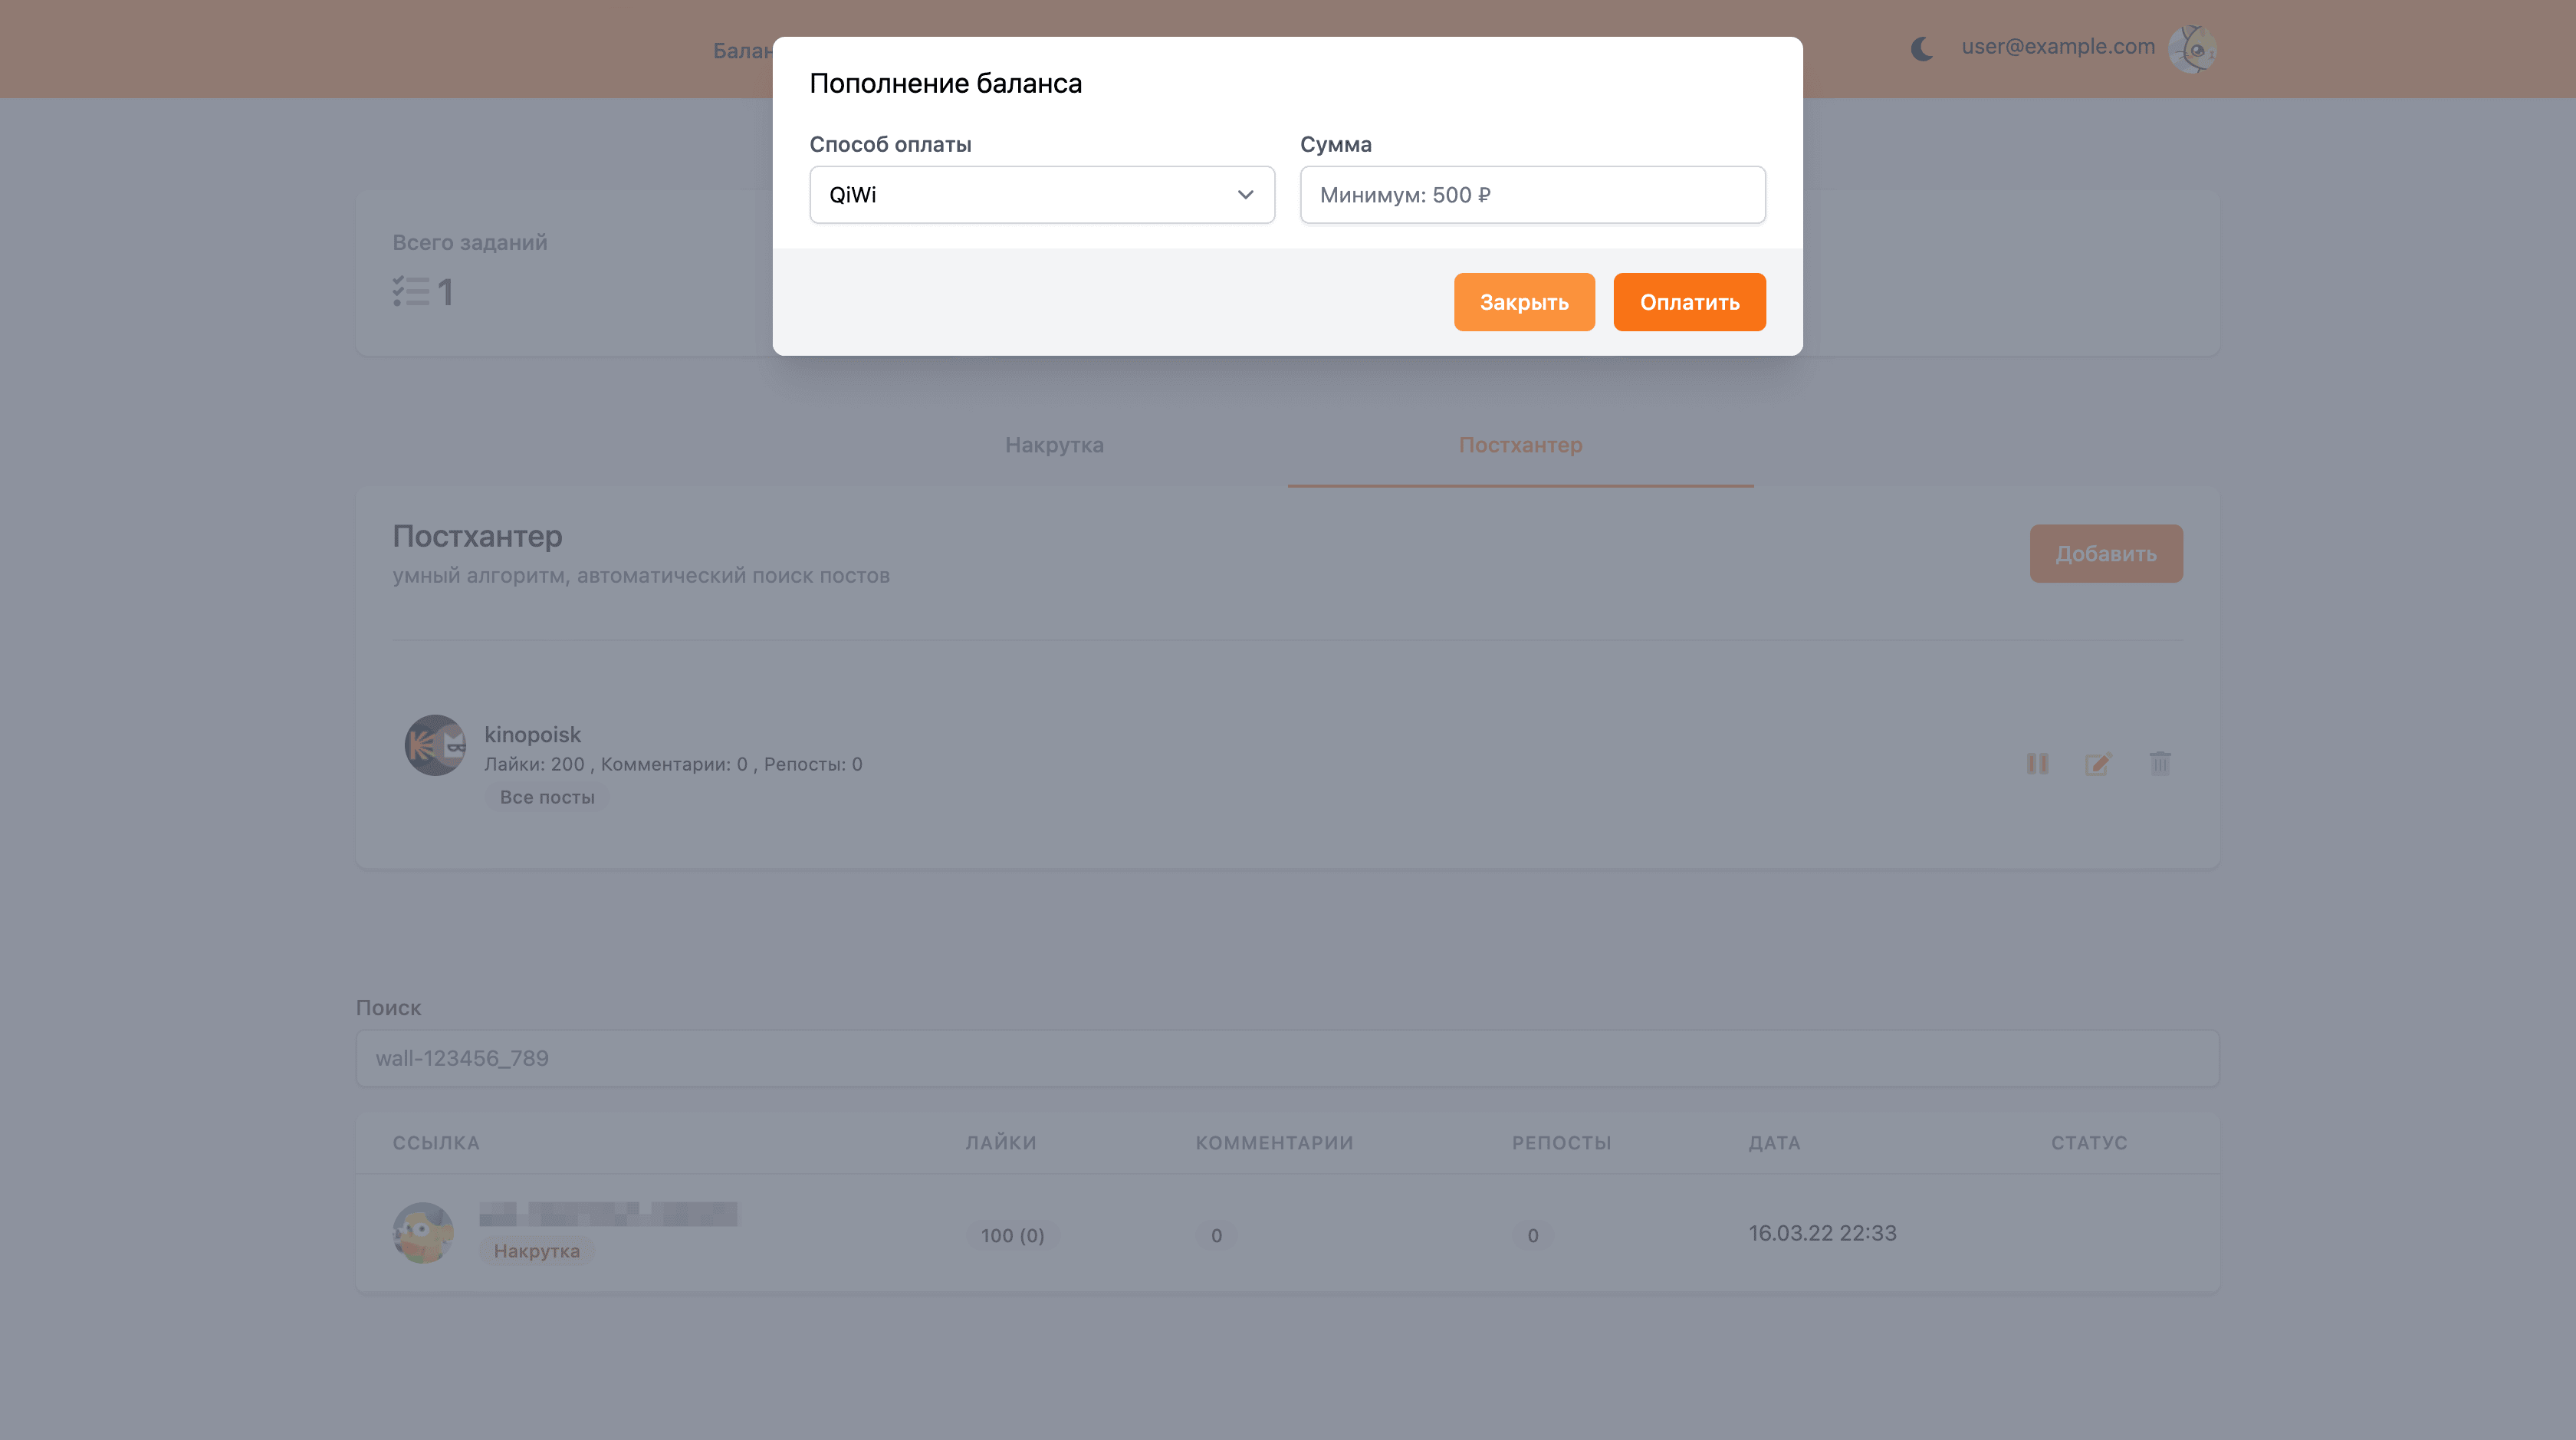Click the Добавить button

coord(2105,554)
